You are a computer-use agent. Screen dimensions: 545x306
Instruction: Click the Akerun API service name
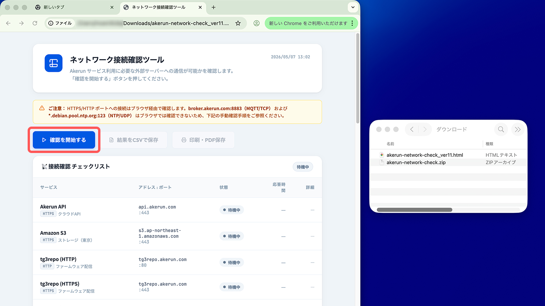pyautogui.click(x=53, y=207)
